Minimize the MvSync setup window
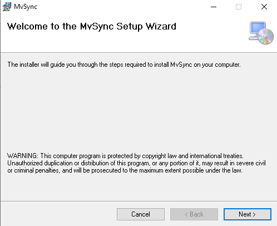Image resolution: width=277 pixels, height=226 pixels. (x=214, y=7)
